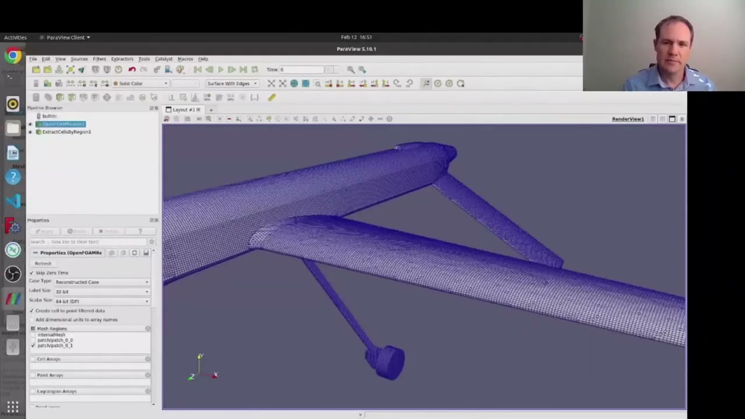Click the Refresh button in Properties
The image size is (745, 419).
[43, 264]
